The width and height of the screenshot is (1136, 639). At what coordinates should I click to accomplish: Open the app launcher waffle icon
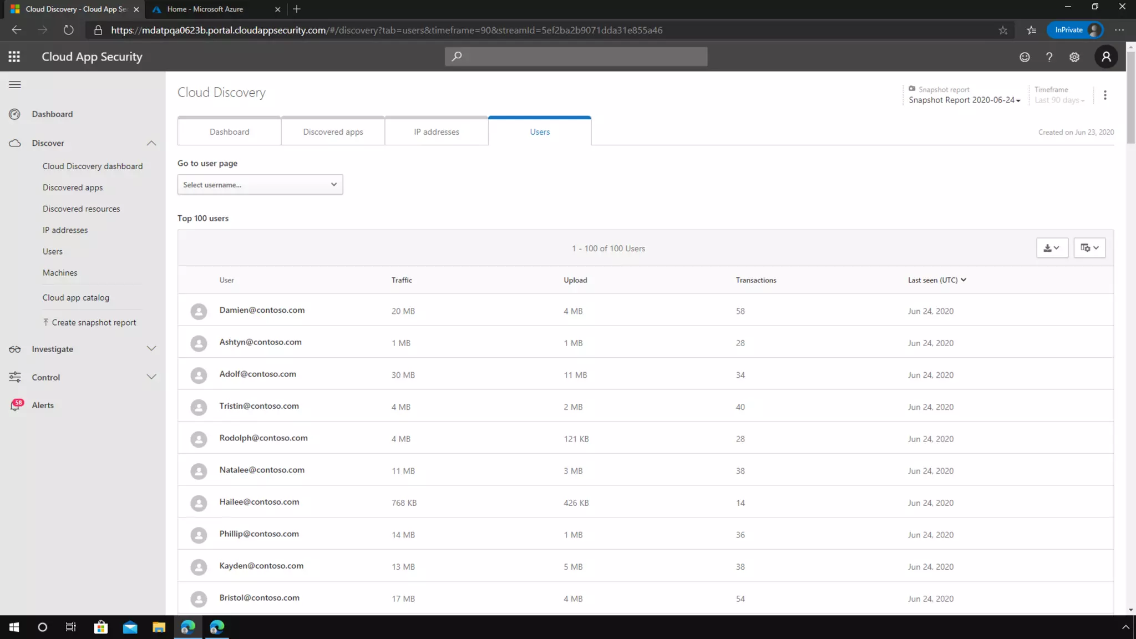[14, 57]
